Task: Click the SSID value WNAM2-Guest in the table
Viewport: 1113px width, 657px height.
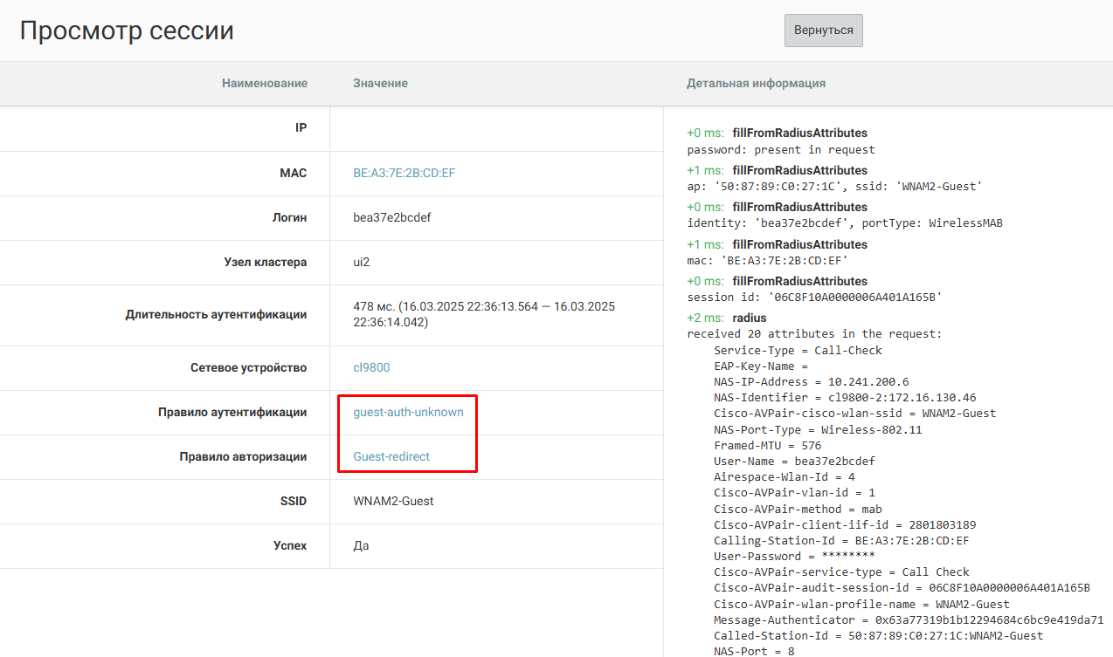Action: pos(393,501)
